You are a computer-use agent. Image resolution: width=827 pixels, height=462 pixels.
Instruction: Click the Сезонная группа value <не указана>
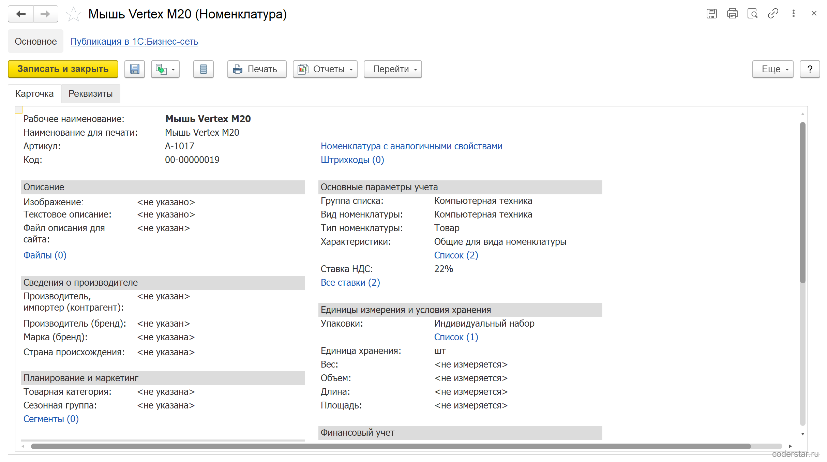point(166,405)
